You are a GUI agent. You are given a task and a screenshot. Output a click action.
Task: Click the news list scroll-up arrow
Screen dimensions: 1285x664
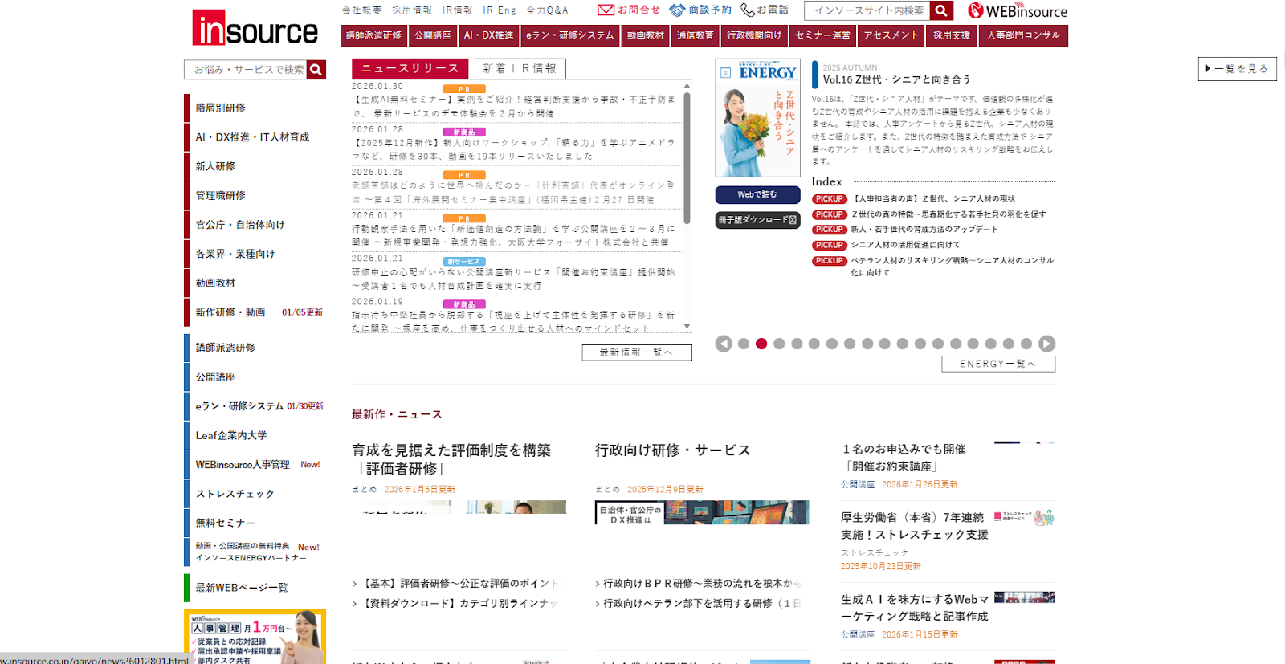tap(687, 85)
